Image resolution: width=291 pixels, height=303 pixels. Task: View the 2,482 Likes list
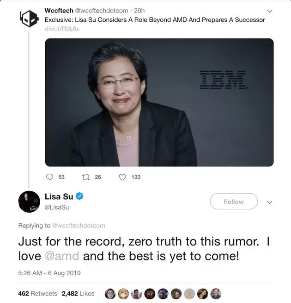coord(78,294)
